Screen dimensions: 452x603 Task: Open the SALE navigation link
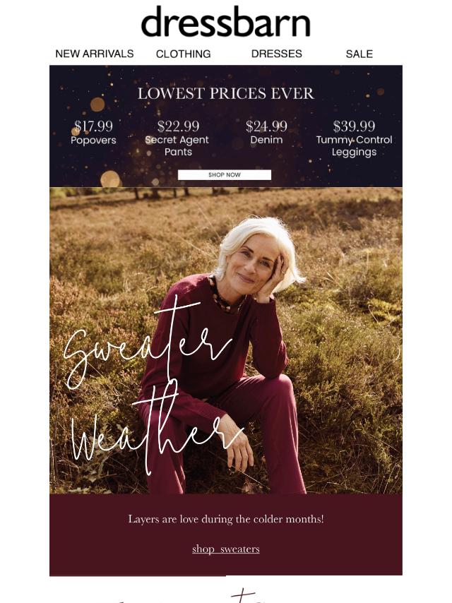click(x=359, y=54)
